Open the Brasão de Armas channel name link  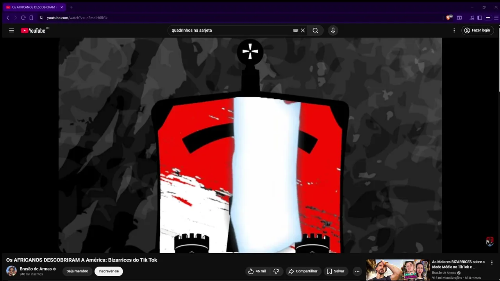(36, 269)
